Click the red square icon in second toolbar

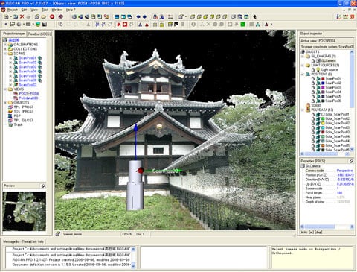point(125,25)
